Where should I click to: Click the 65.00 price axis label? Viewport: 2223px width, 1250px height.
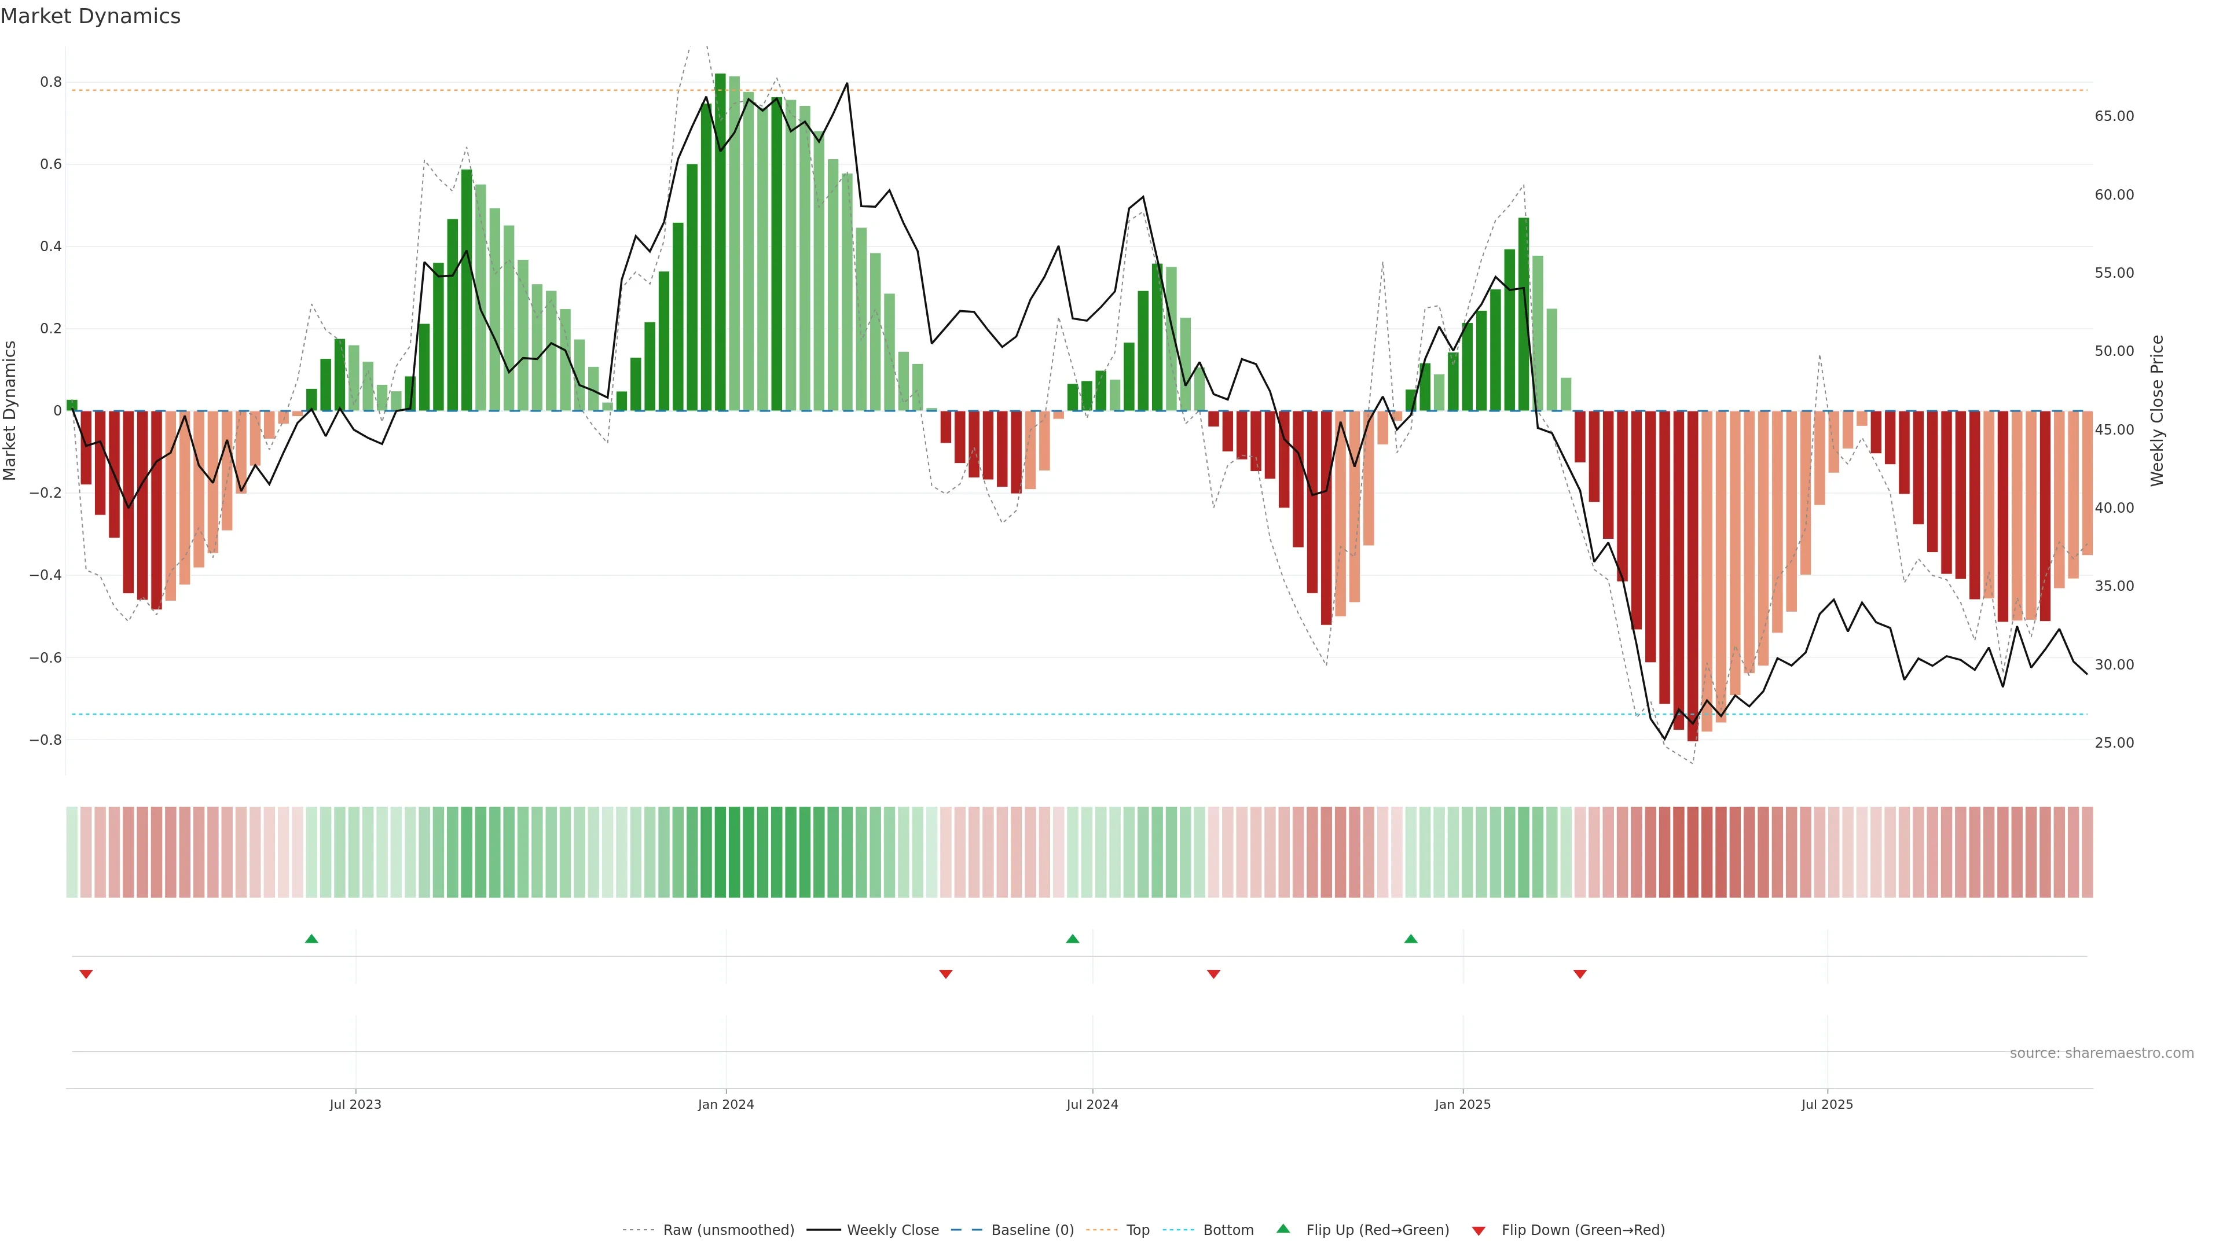click(x=2114, y=116)
